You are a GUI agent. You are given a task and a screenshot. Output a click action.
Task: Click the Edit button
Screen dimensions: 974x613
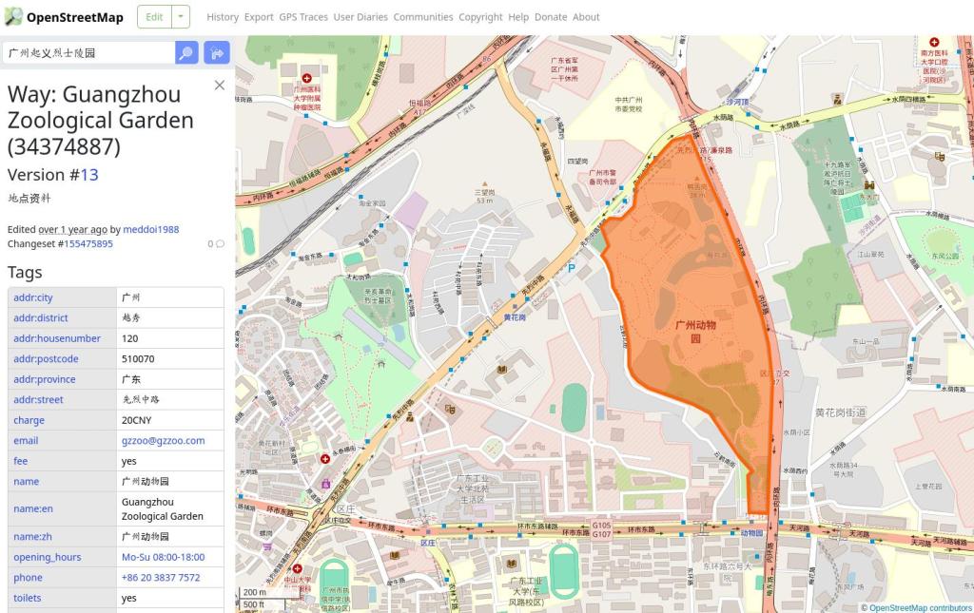pyautogui.click(x=154, y=17)
